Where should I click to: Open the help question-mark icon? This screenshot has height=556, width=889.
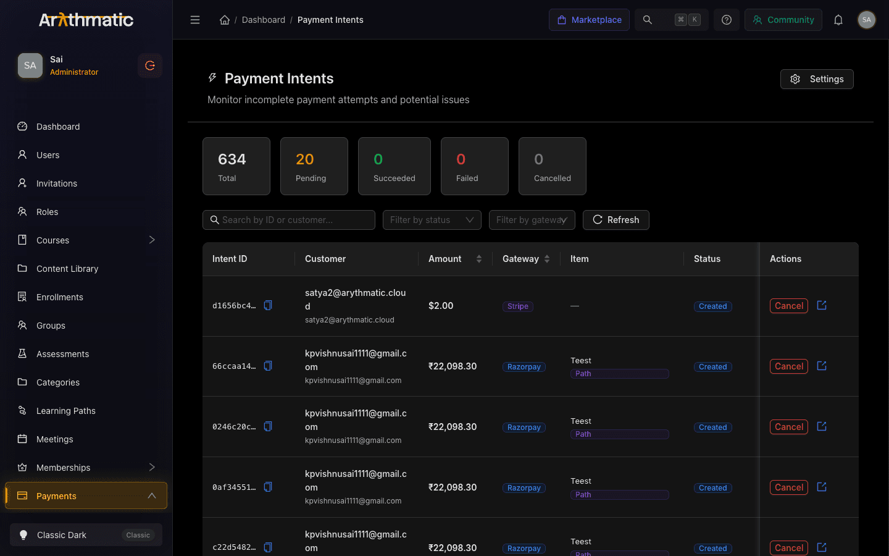tap(727, 20)
